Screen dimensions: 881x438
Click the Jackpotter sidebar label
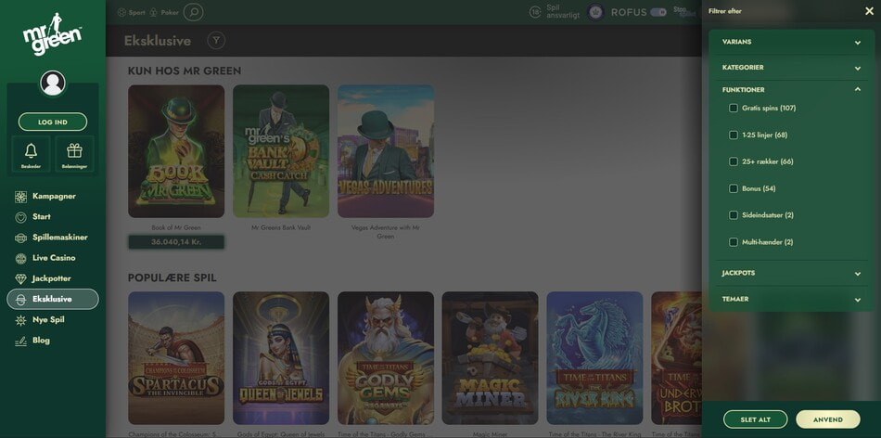click(52, 279)
